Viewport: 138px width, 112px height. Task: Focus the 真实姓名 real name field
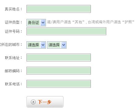(x=59, y=9)
